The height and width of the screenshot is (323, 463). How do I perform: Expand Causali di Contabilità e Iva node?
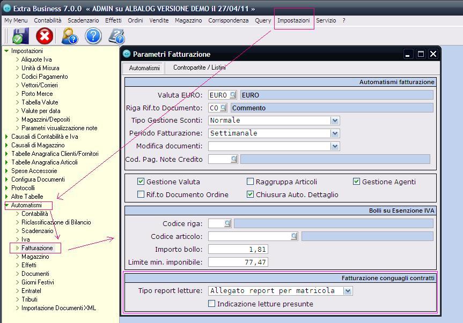(x=6, y=137)
